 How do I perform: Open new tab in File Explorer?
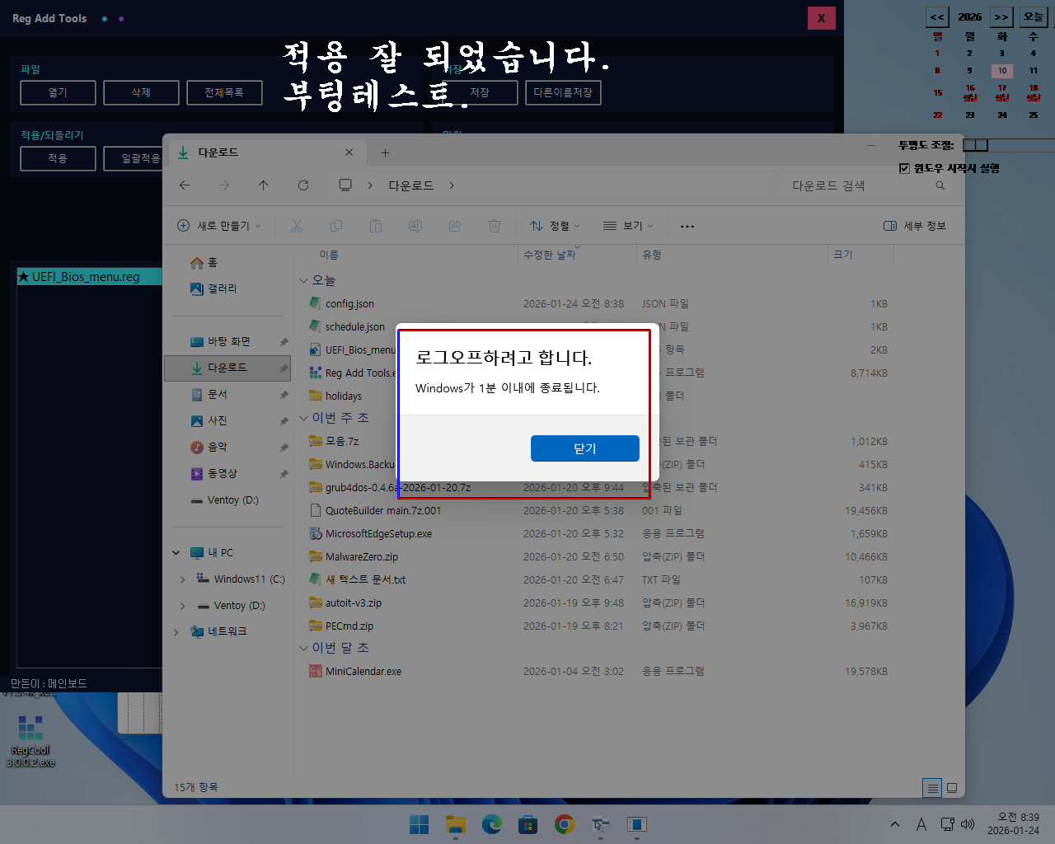pyautogui.click(x=385, y=152)
